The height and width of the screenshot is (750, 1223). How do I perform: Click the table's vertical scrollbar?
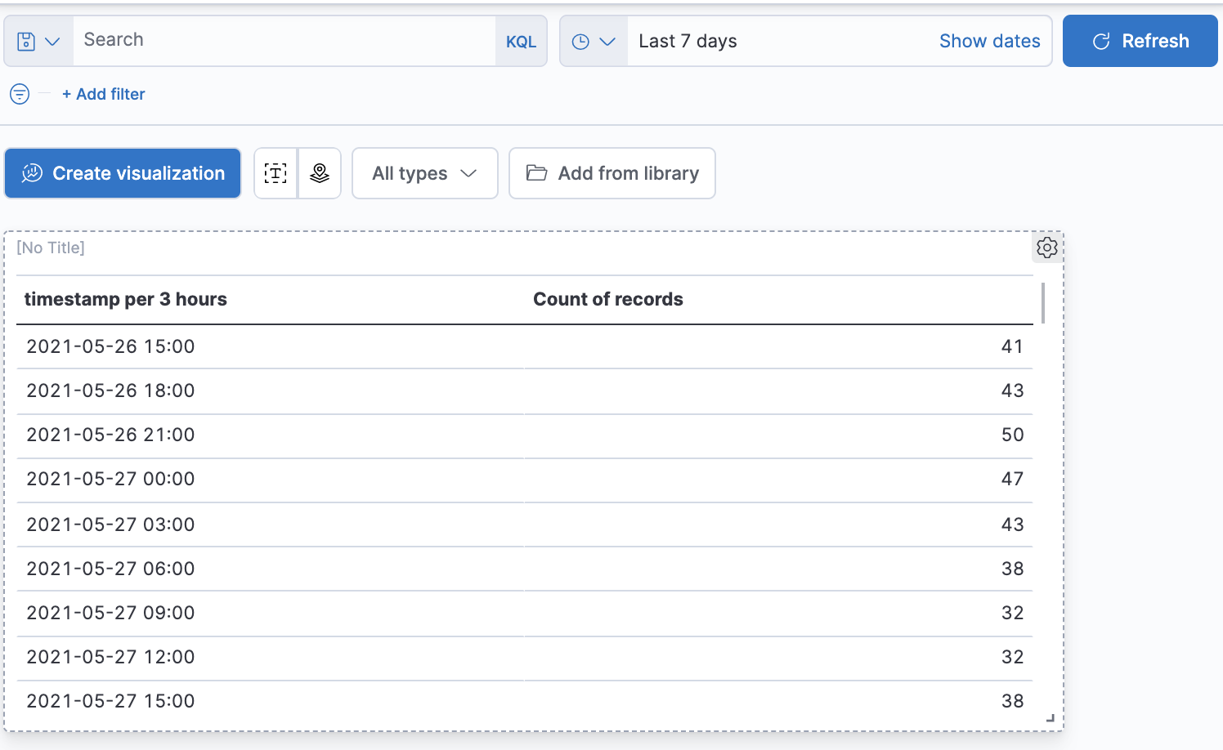[x=1042, y=303]
